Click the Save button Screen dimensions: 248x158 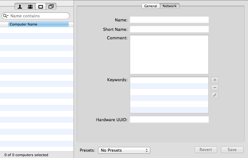click(x=232, y=150)
